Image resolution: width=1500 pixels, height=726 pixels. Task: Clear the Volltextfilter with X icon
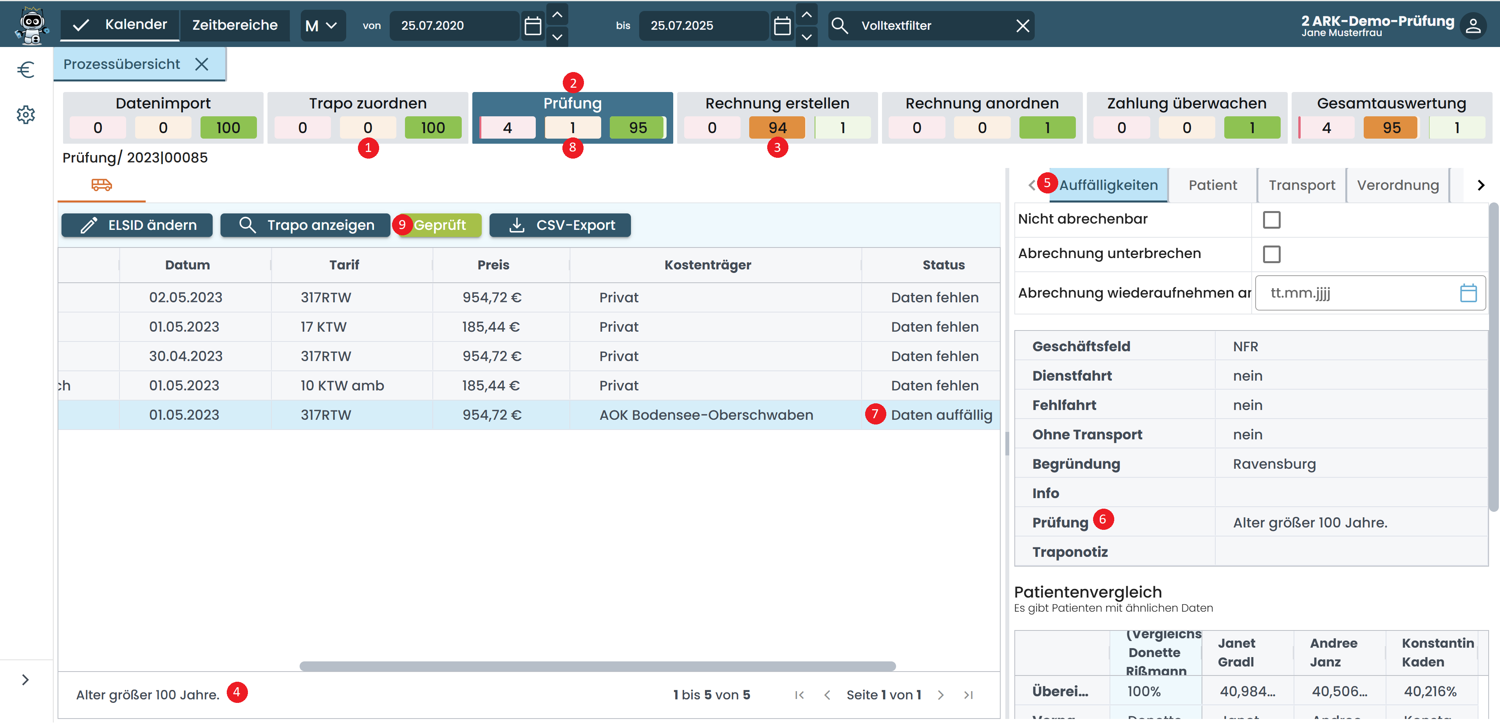(x=1023, y=25)
